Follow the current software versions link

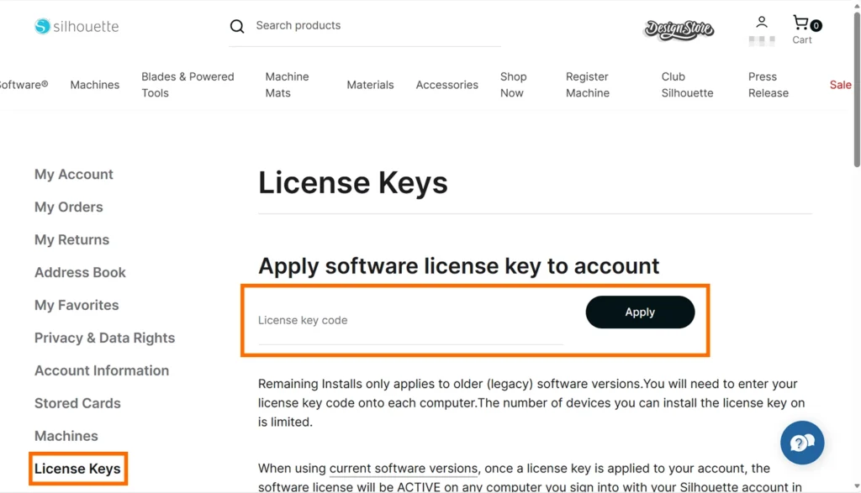404,469
